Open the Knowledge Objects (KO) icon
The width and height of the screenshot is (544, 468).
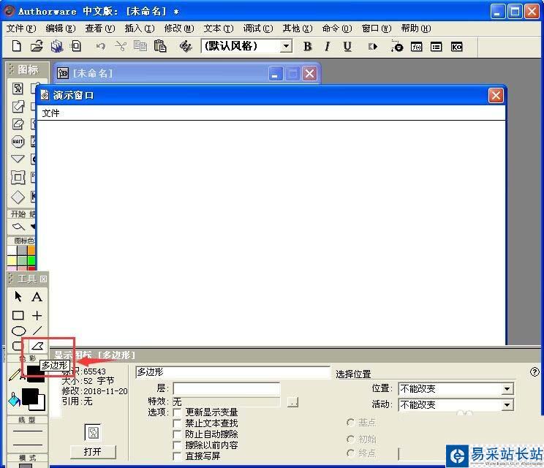[x=456, y=47]
